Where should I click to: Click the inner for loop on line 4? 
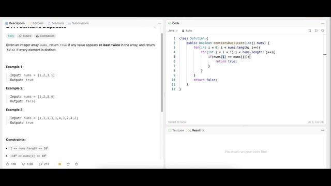[238, 52]
